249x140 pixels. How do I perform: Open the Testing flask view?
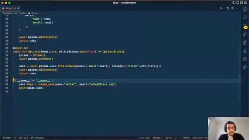point(245,51)
